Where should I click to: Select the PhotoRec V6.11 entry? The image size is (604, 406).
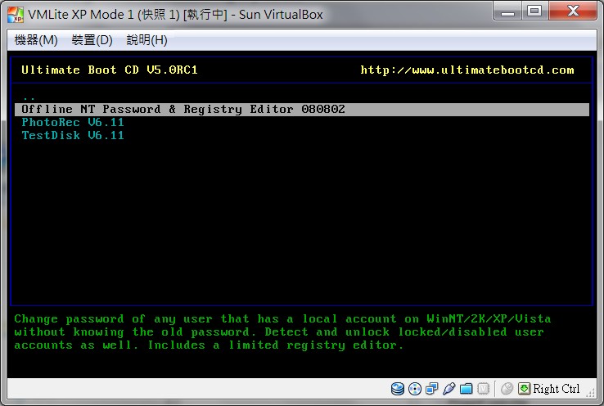73,123
